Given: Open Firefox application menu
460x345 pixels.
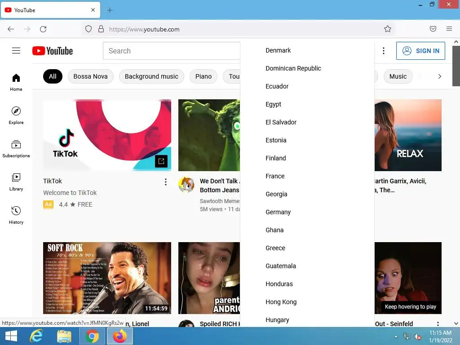Looking at the screenshot, I should tap(449, 29).
